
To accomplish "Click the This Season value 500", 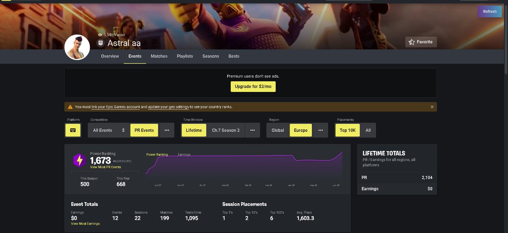I will [85, 184].
